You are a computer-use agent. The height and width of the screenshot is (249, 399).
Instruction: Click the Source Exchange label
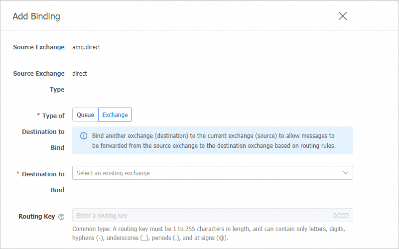[39, 47]
